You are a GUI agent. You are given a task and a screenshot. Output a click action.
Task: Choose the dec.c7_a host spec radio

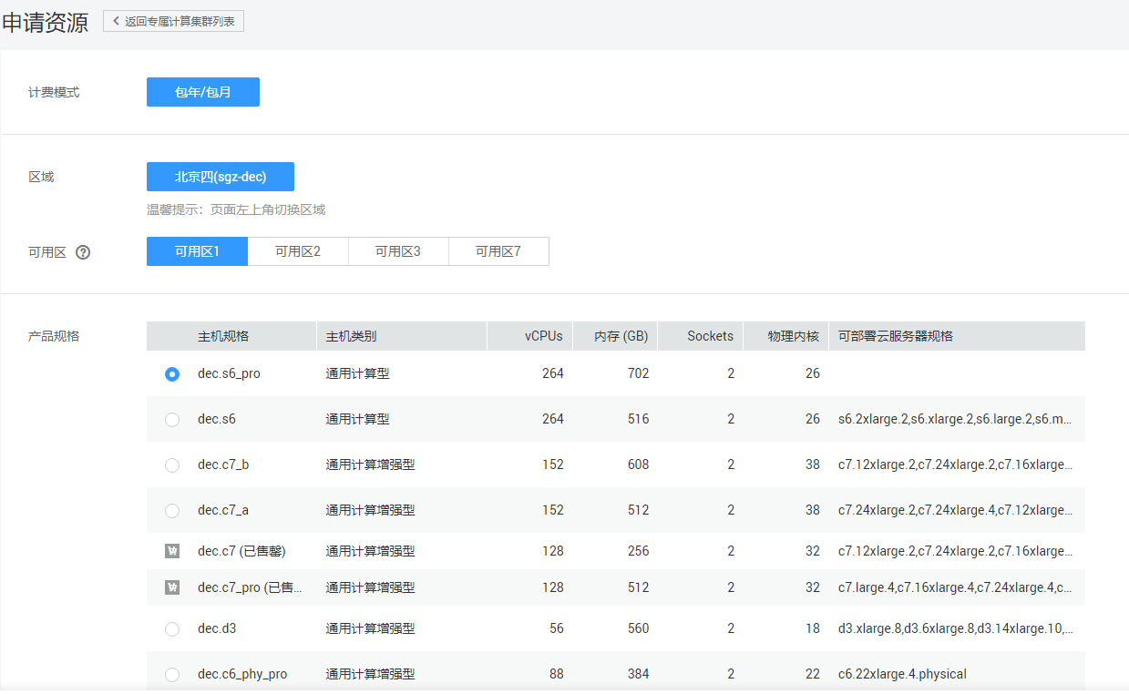172,511
